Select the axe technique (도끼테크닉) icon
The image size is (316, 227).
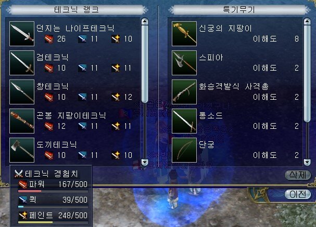click(x=22, y=150)
